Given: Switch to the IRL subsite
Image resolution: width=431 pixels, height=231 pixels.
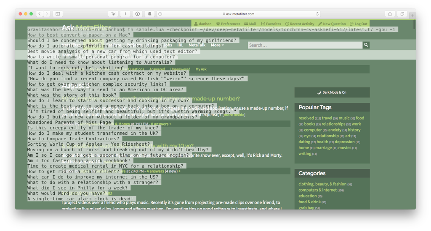Looking at the screenshot, I should 180,45.
